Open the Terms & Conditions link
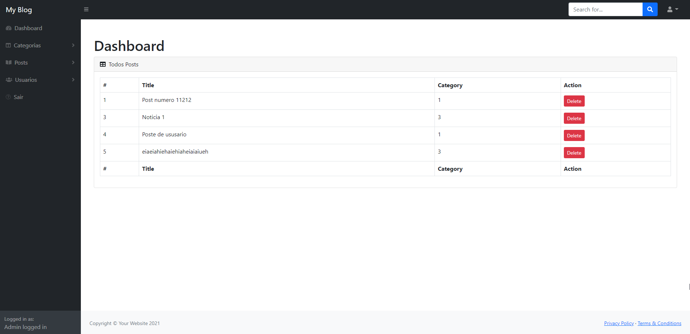This screenshot has width=690, height=334. [x=659, y=323]
